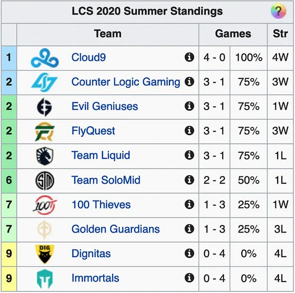Image resolution: width=295 pixels, height=293 pixels.
Task: Show info icon for Team SoloMid
Action: [189, 180]
